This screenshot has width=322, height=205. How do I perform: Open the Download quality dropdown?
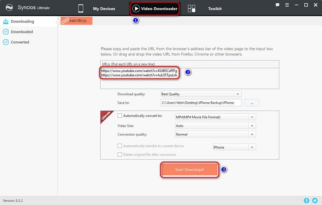pos(201,94)
